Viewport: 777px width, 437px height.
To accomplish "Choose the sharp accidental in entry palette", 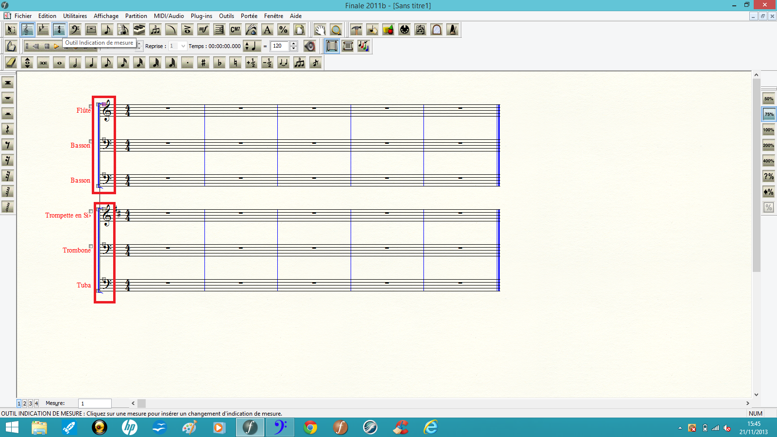I will (x=203, y=63).
